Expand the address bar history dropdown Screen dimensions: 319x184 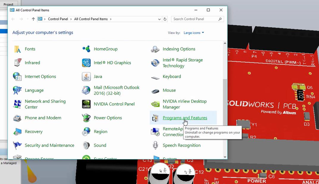(x=159, y=19)
